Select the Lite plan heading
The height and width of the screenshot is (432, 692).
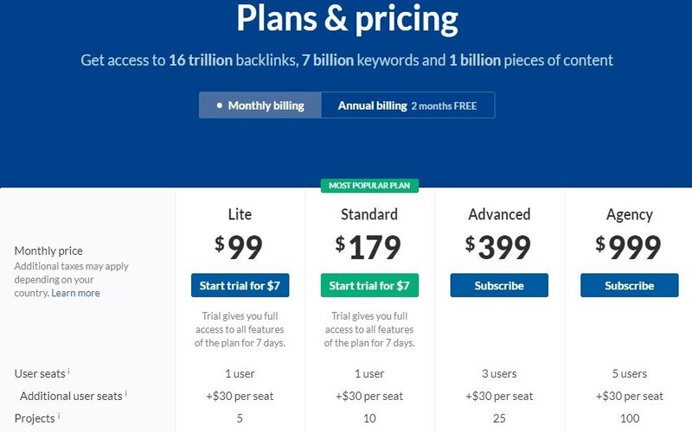click(240, 214)
